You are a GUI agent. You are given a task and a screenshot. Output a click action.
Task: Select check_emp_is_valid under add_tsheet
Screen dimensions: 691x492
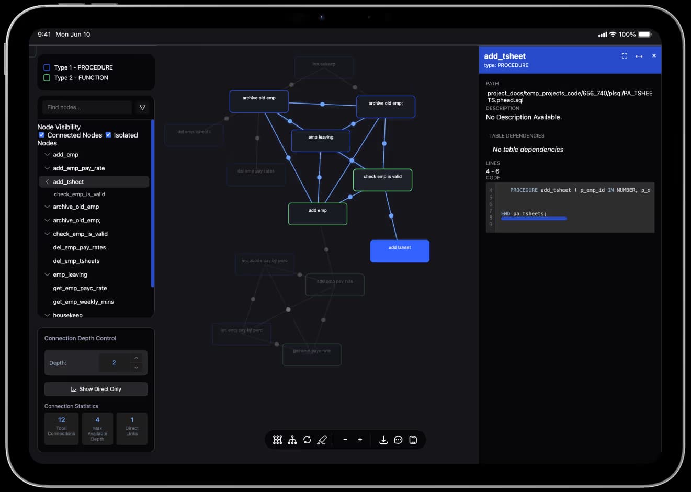pos(80,194)
